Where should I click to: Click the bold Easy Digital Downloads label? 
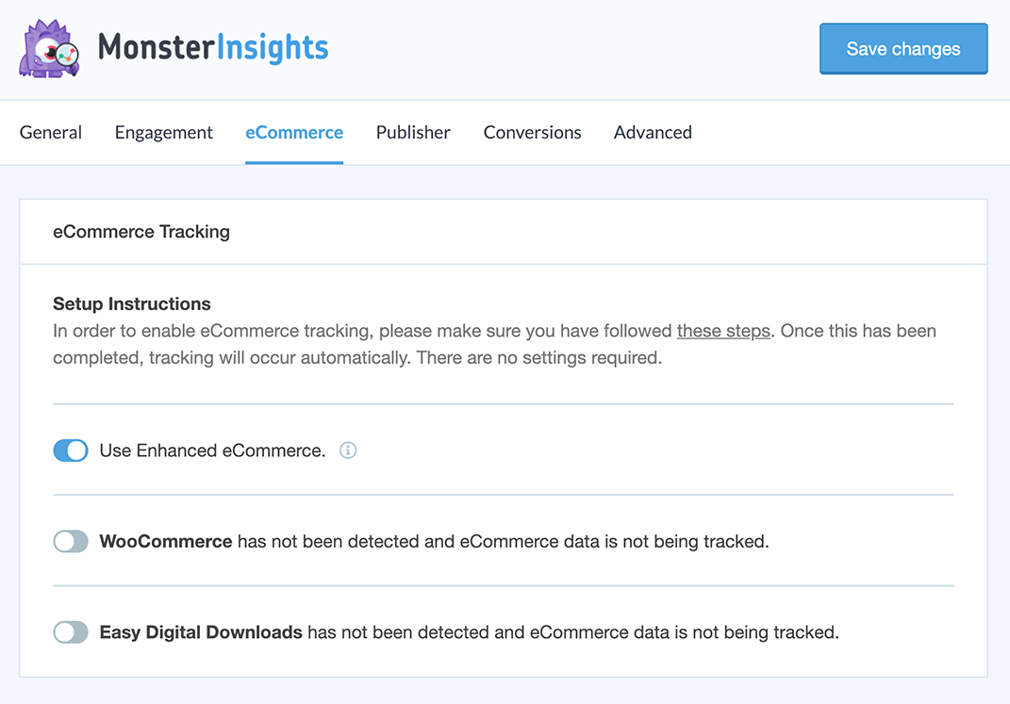(201, 632)
